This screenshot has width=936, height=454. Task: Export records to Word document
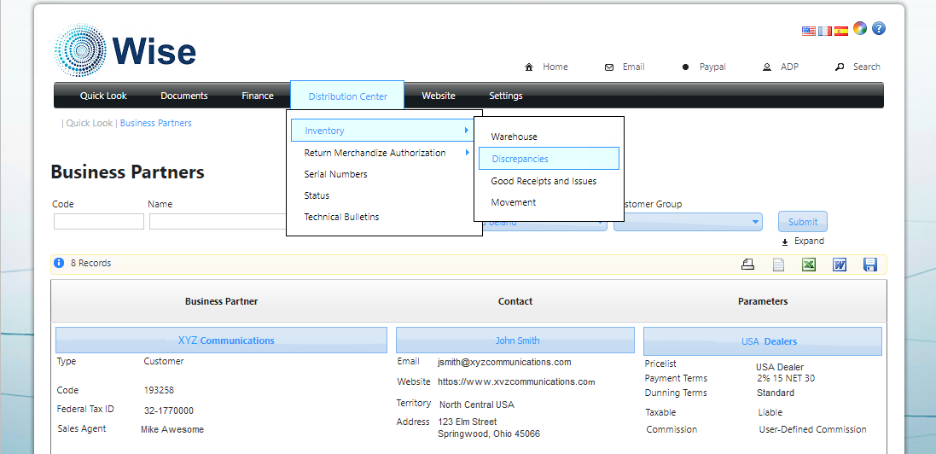(x=839, y=265)
